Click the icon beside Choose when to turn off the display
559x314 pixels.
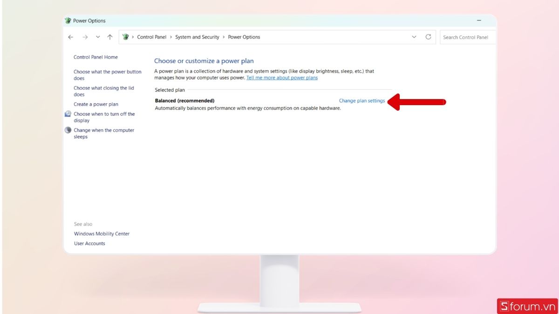[68, 114]
